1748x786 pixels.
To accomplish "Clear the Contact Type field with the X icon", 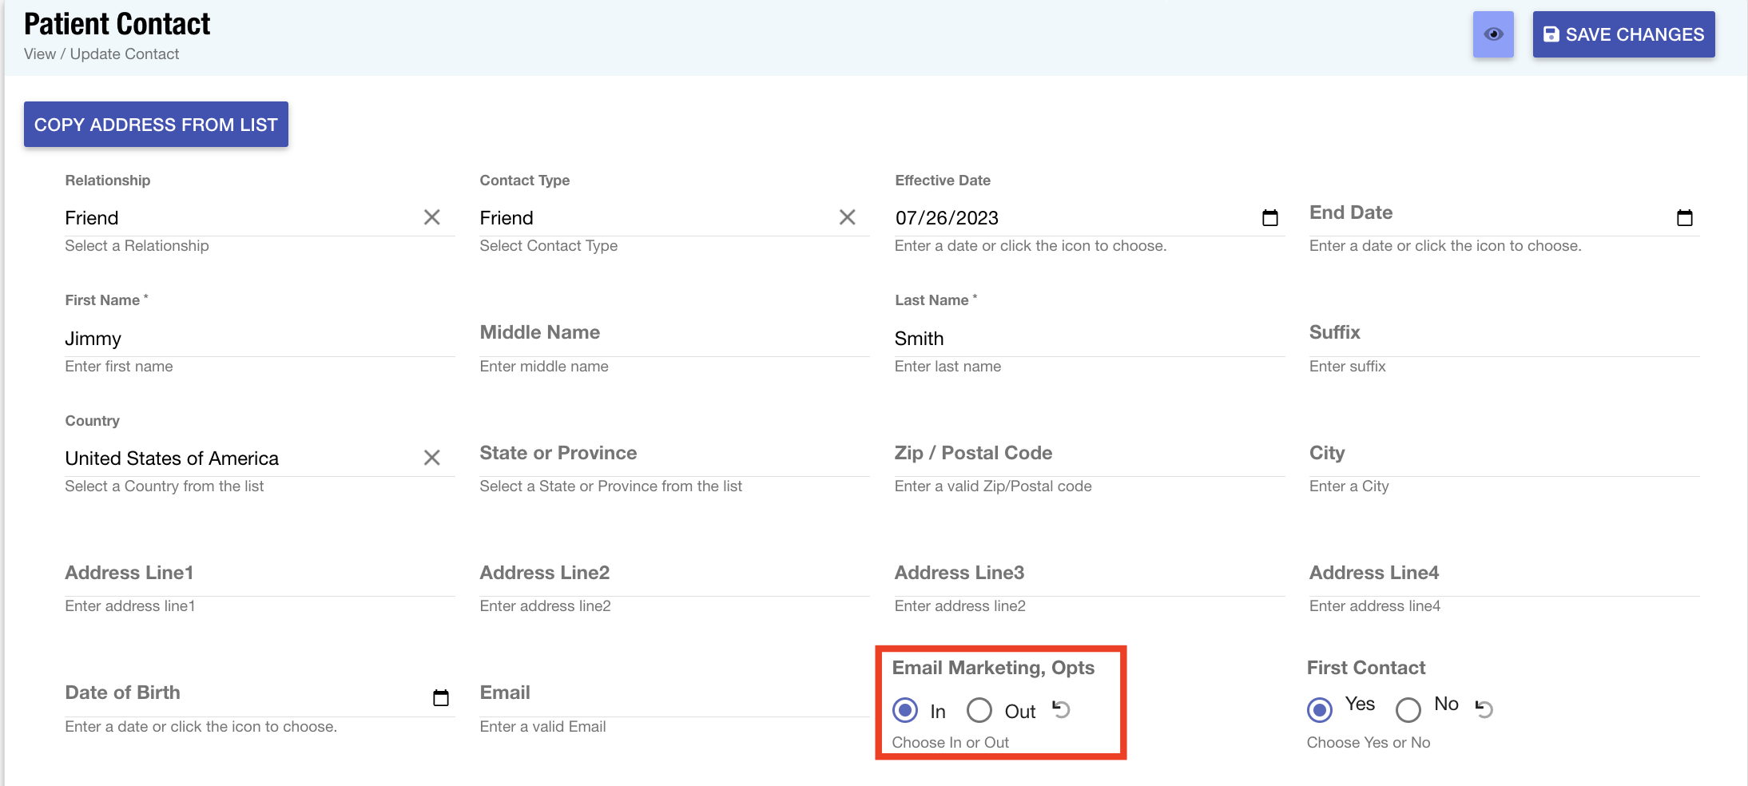I will tap(848, 216).
